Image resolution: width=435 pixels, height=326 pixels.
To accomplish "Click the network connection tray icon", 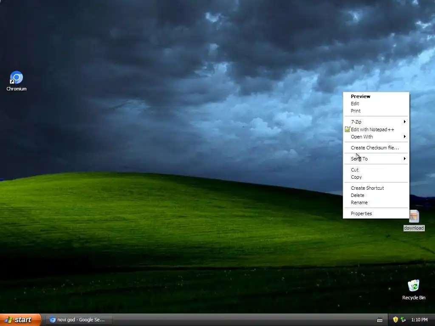I will coord(404,320).
